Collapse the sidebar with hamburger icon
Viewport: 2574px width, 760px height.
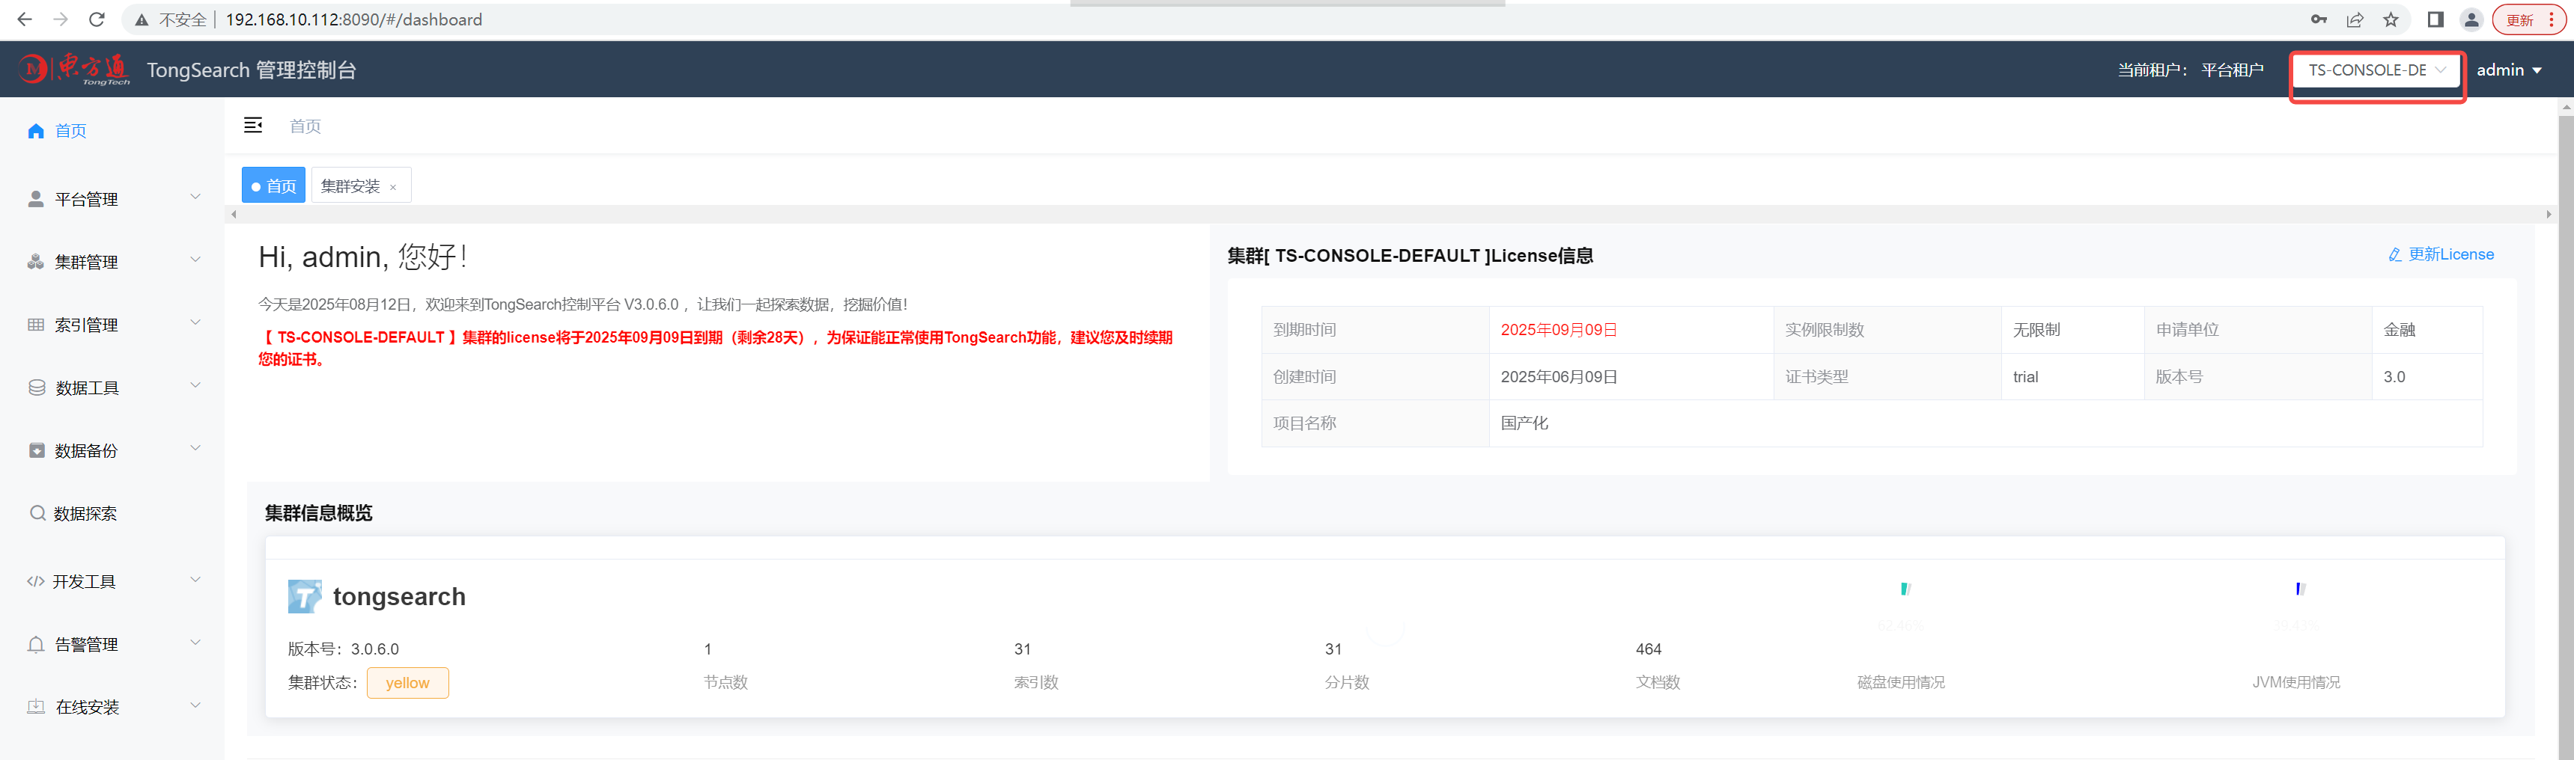click(x=253, y=125)
